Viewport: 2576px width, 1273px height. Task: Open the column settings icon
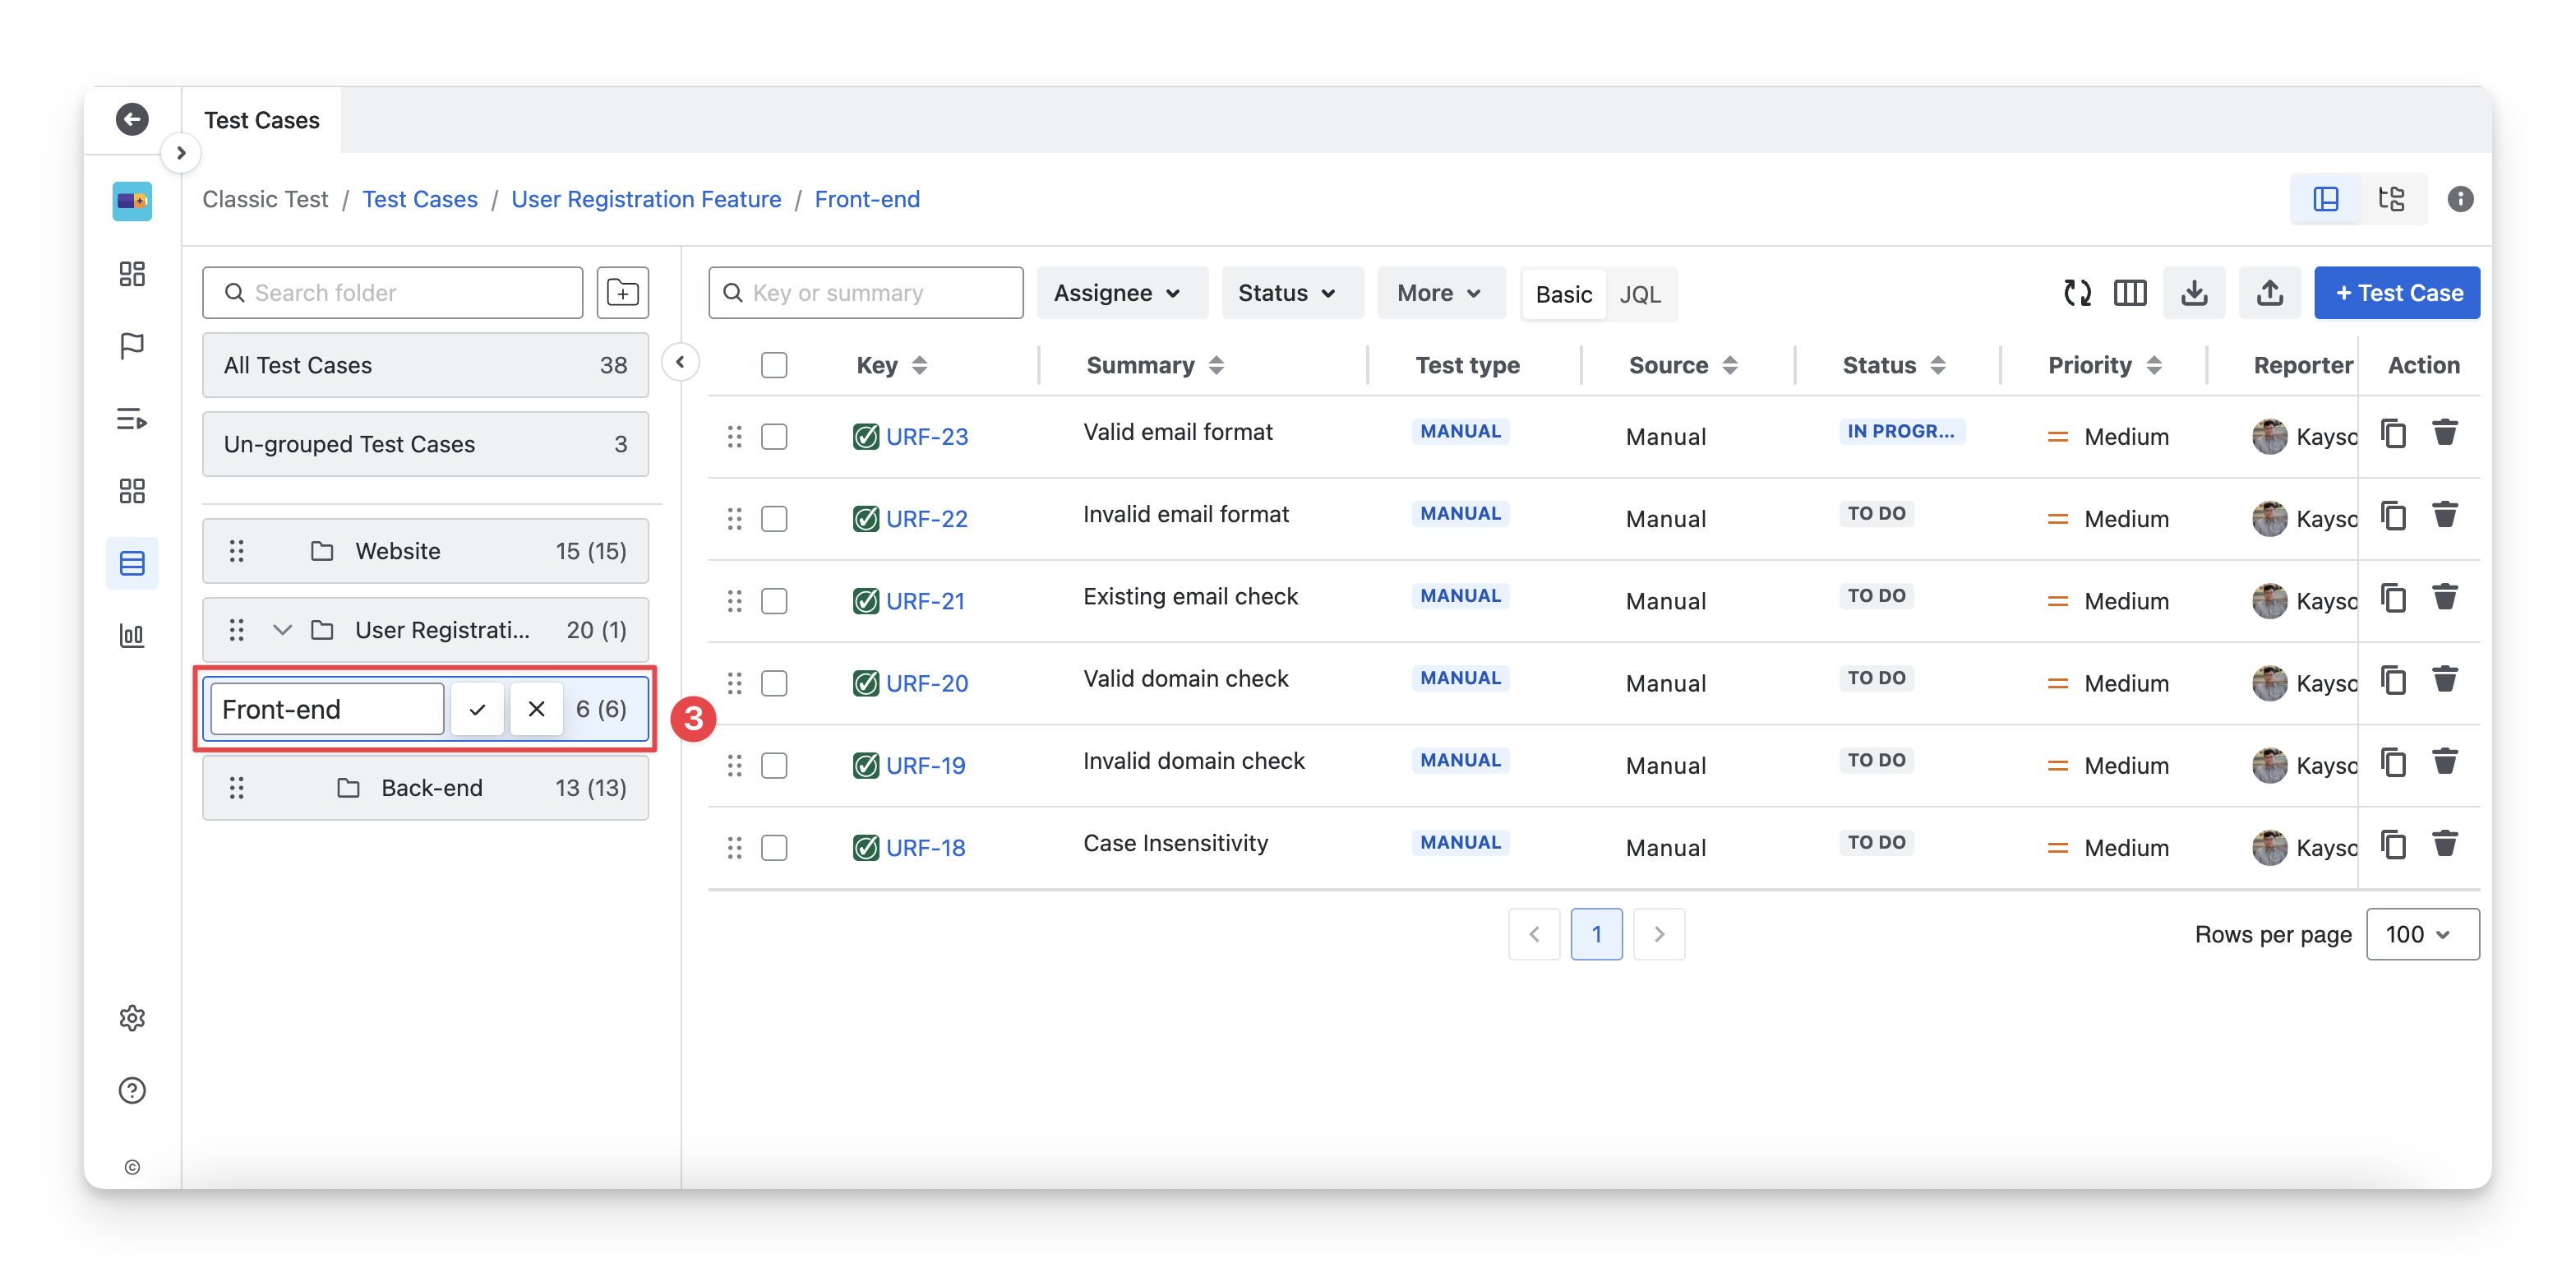[x=2130, y=294]
